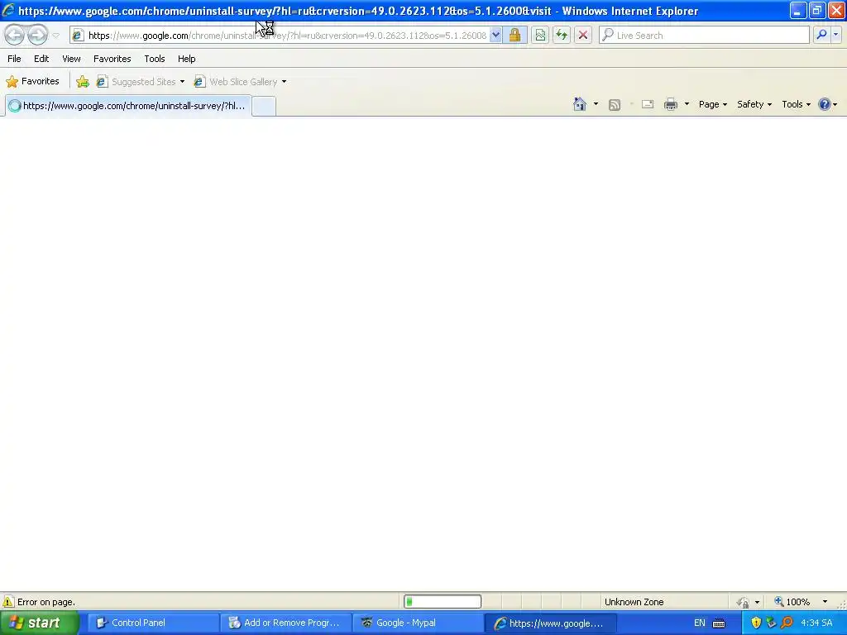Screen dimensions: 847x635
Task: Expand the address bar autocomplete dropdown
Action: [x=496, y=36]
